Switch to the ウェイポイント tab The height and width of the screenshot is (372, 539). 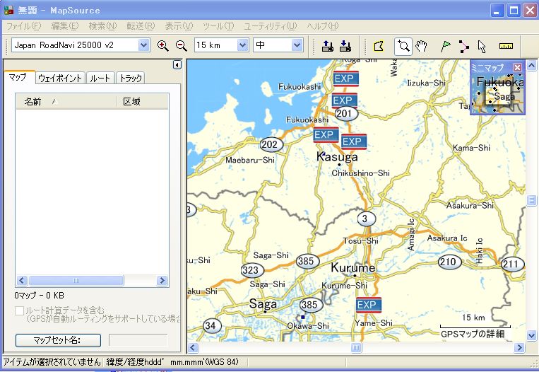pos(60,78)
